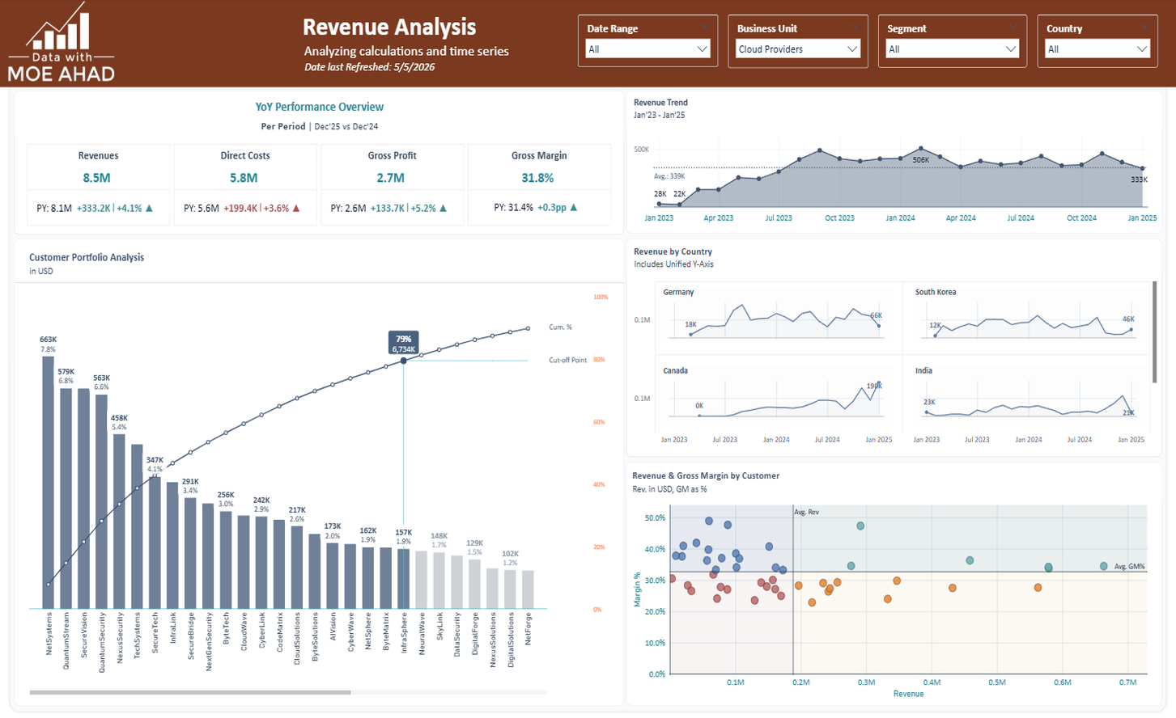This screenshot has width=1176, height=718.
Task: Click the NexusSecurity 458K bar
Action: pos(119,522)
